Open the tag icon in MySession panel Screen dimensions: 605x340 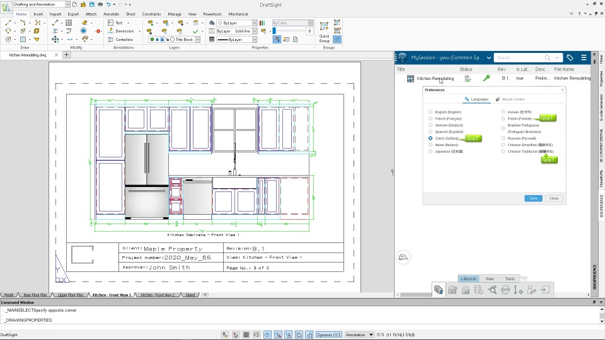point(570,57)
